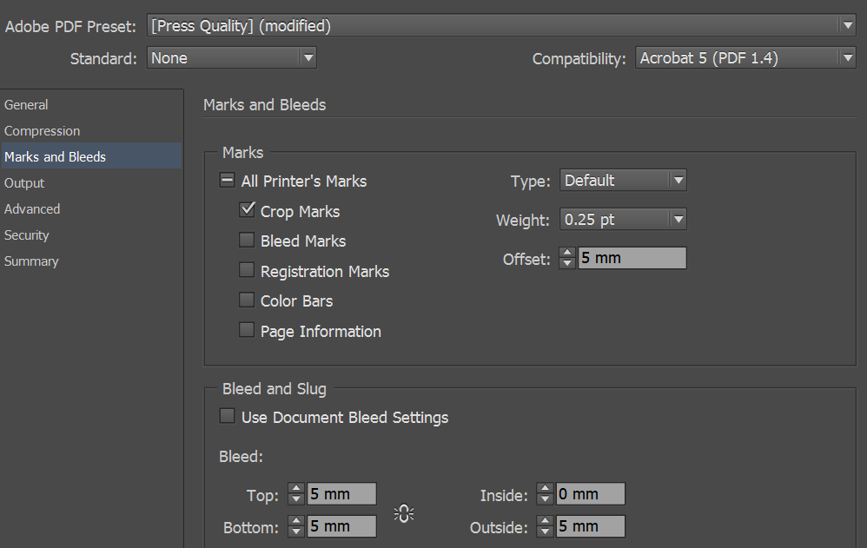Enable Registration Marks checkbox
Viewport: 867px width, 548px height.
247,270
